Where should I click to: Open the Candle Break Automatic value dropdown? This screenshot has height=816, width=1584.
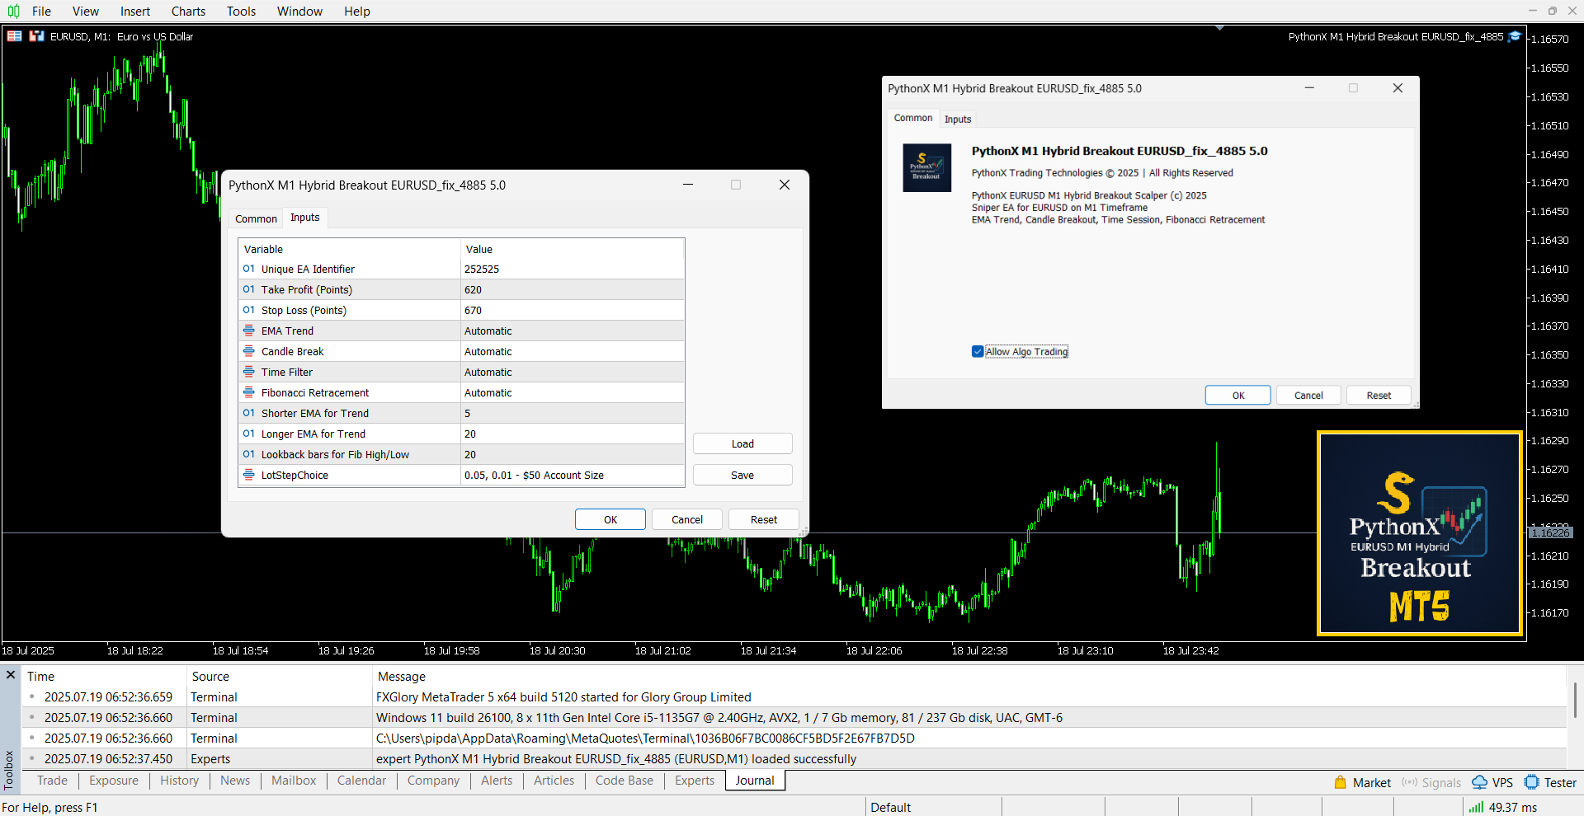(572, 351)
